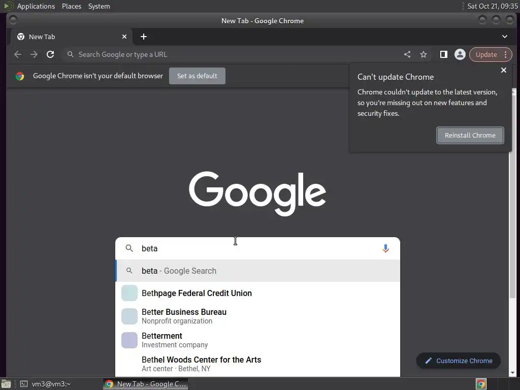Select Better Business Bureau suggestion
Viewport: 520px width, 390px height.
coord(257,316)
